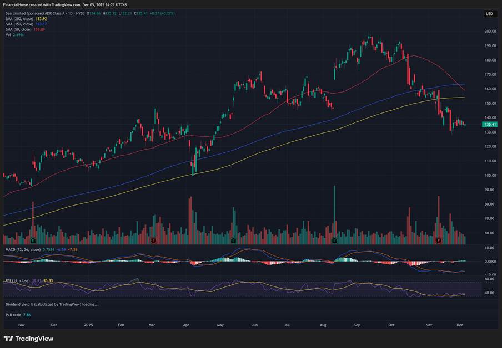Click the Sep label on the time axis
This screenshot has width=502, height=348.
357,325
